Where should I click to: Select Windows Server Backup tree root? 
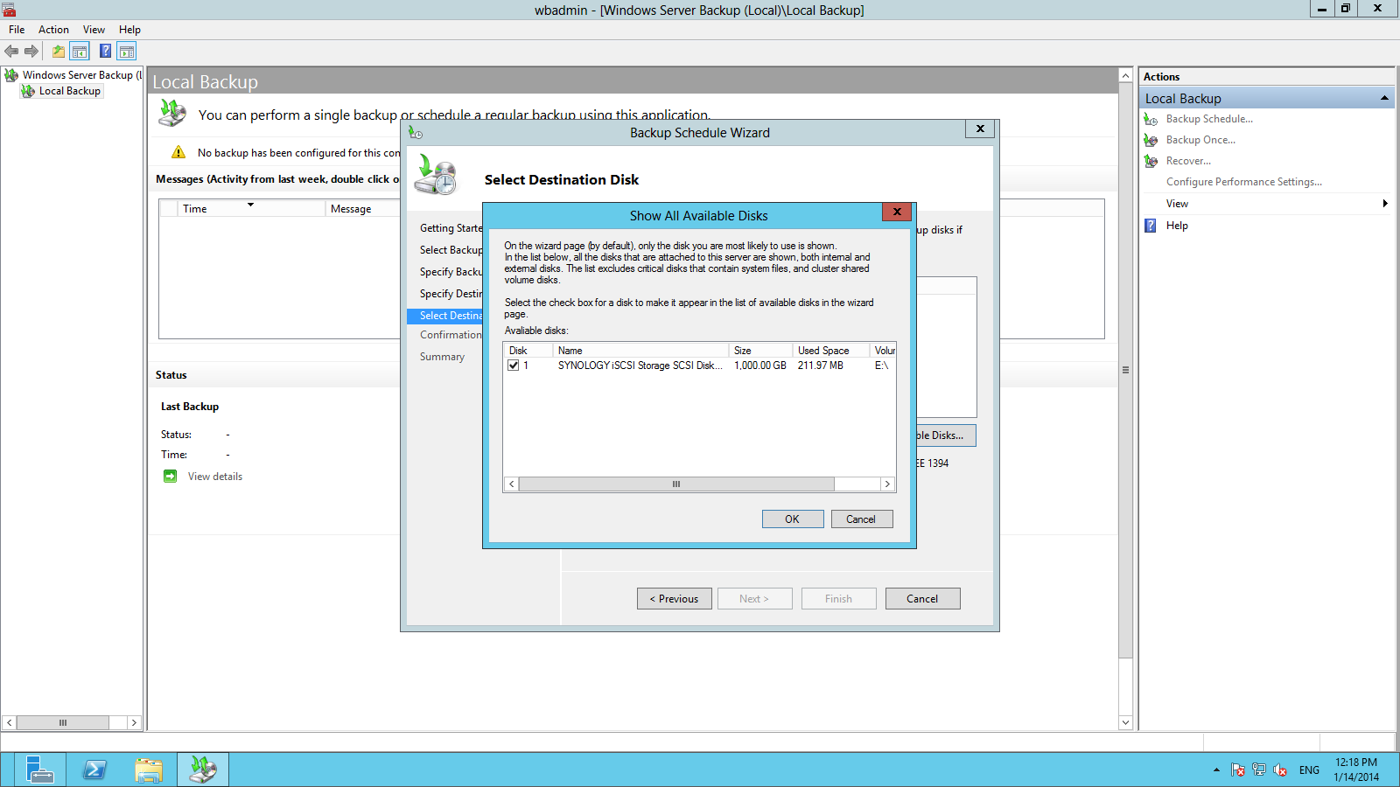click(81, 75)
